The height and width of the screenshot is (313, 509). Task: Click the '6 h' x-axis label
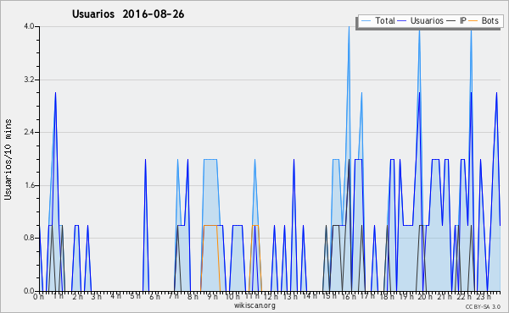154,297
